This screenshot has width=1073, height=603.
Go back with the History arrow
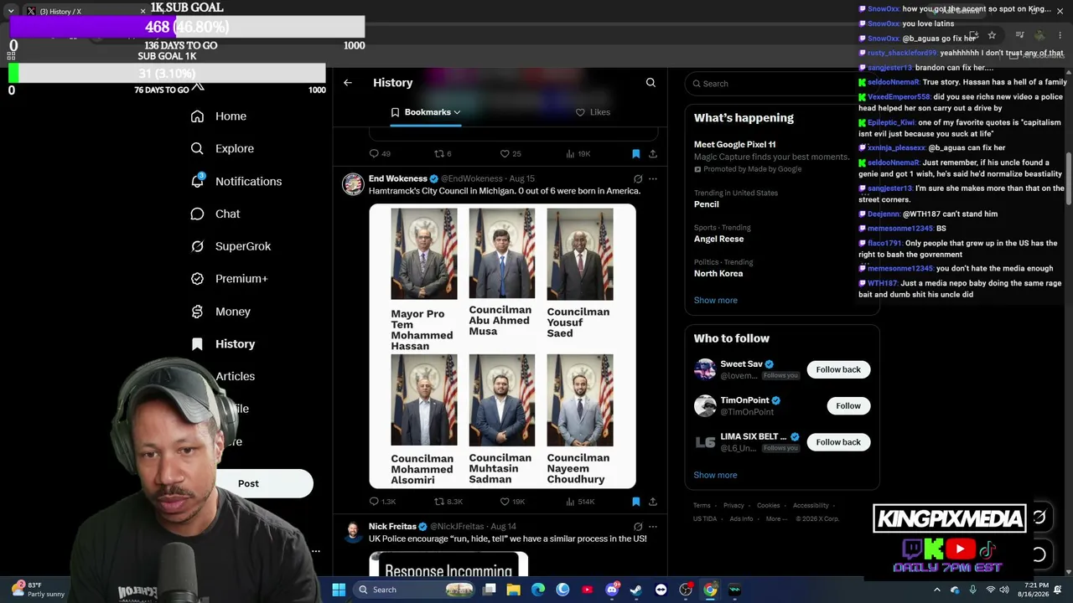[x=348, y=83]
